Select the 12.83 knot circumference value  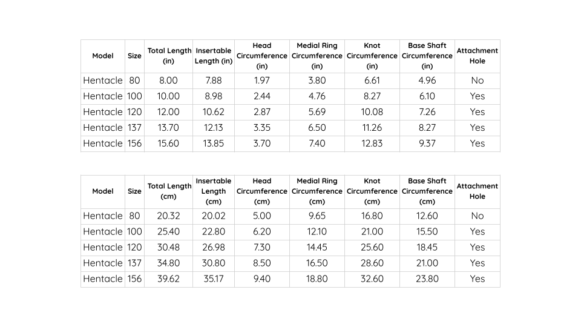pyautogui.click(x=372, y=144)
